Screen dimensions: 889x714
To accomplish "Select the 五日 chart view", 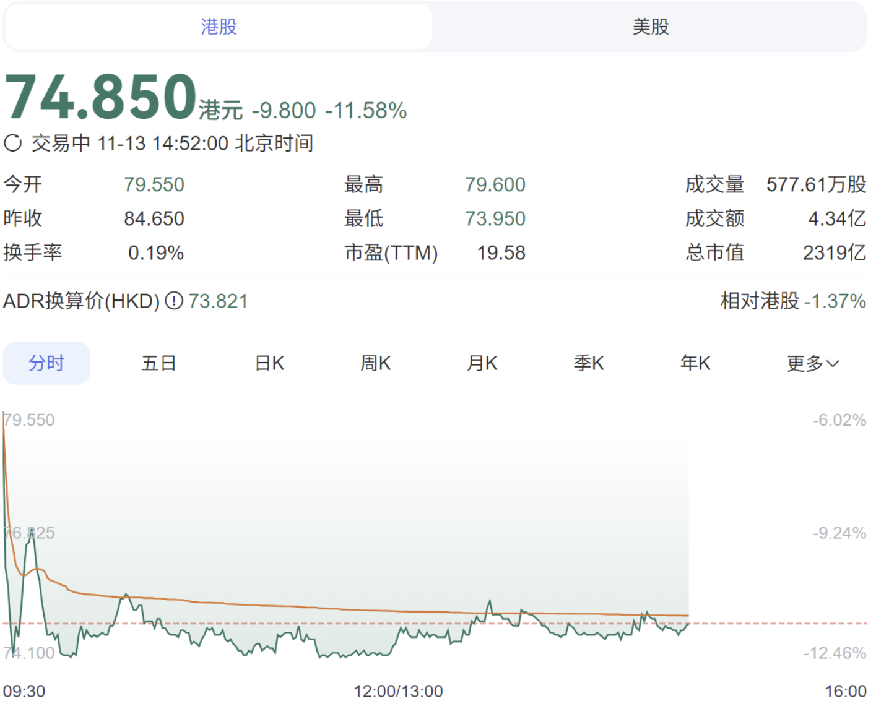I will [159, 363].
